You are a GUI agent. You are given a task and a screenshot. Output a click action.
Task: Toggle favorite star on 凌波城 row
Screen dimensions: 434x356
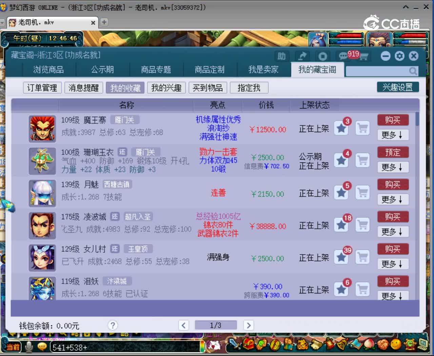tap(341, 225)
